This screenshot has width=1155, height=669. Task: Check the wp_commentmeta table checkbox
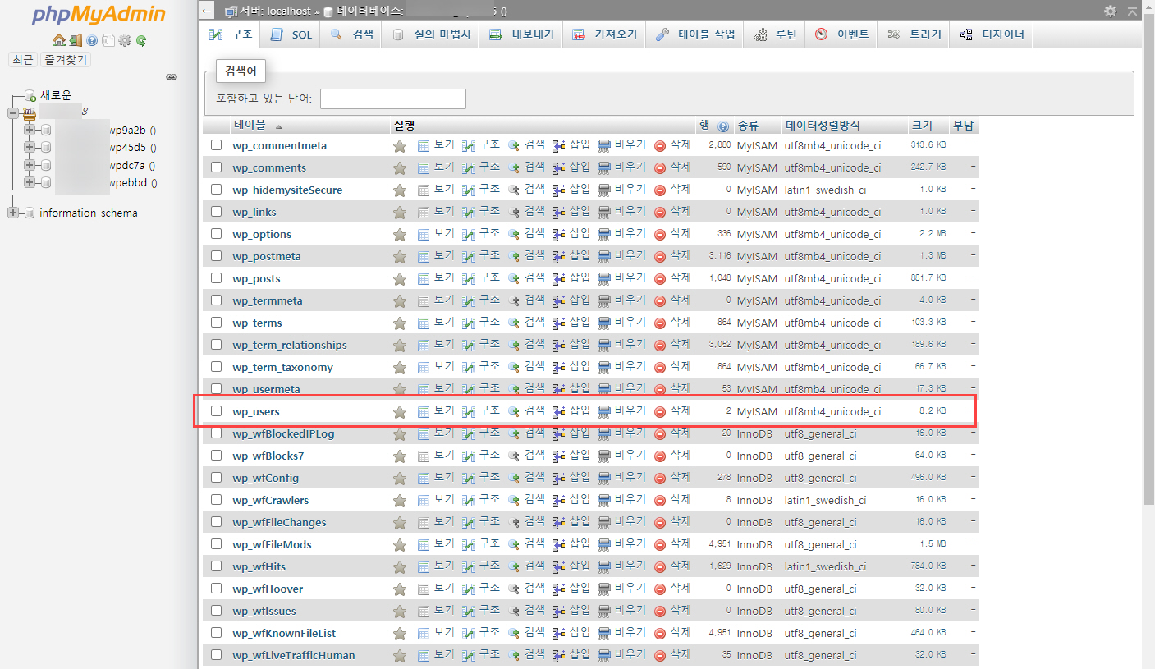217,145
